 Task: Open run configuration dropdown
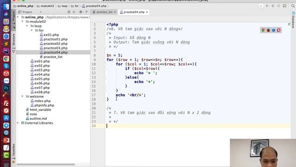tap(261, 6)
